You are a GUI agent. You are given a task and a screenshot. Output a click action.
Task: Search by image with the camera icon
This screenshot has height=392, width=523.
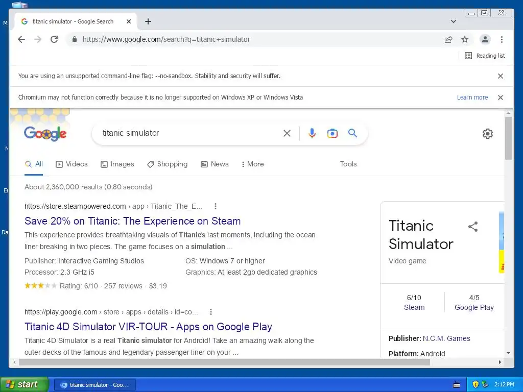[x=332, y=133]
